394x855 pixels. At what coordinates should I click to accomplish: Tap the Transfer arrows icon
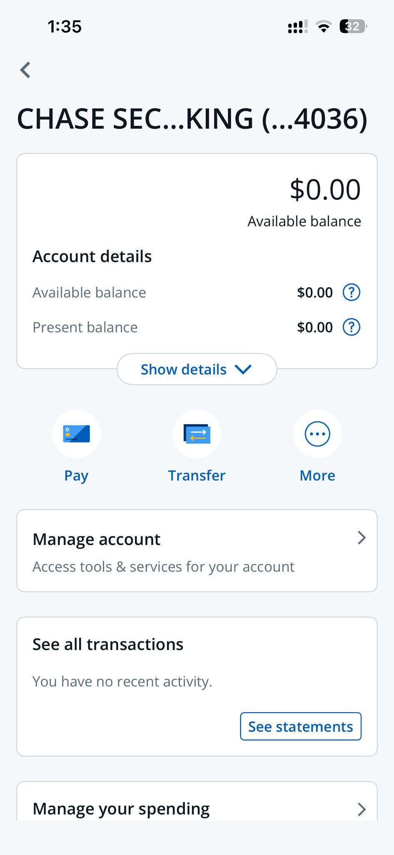click(197, 434)
